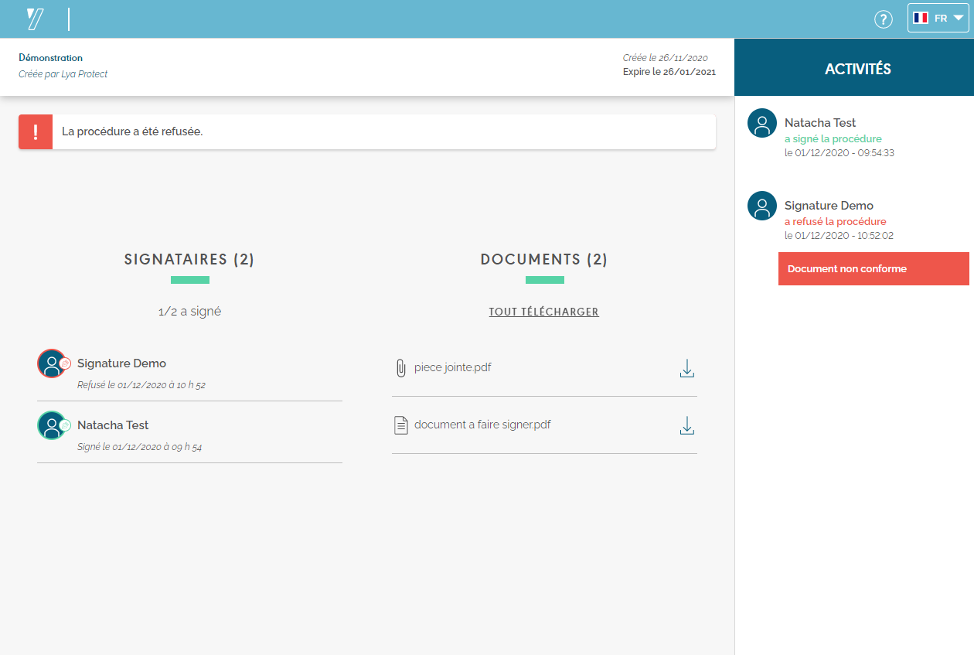Image resolution: width=974 pixels, height=655 pixels.
Task: Download piece jointe.pdf file
Action: click(x=686, y=368)
